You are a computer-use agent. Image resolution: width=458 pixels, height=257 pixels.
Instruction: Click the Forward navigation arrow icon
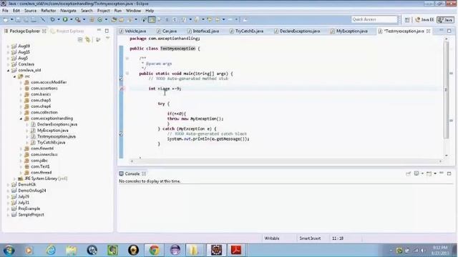230,19
